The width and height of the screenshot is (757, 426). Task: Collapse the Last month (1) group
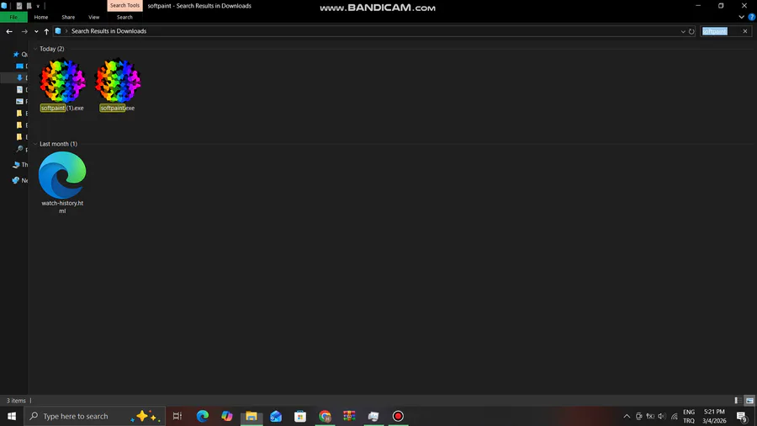coord(35,144)
